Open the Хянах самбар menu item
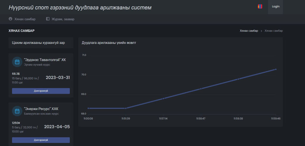Image resolution: width=305 pixels, height=146 pixels. pyautogui.click(x=25, y=19)
